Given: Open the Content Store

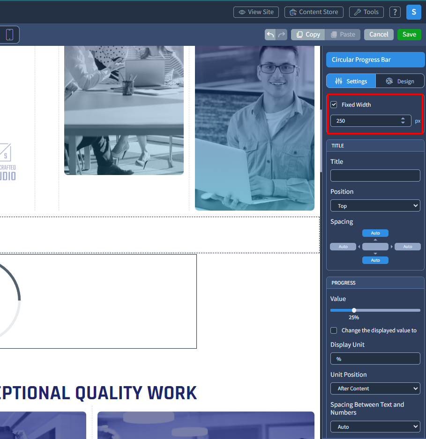Looking at the screenshot, I should point(314,12).
